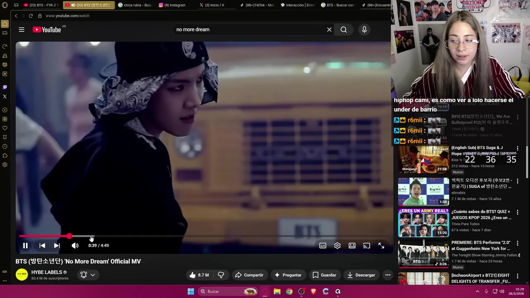Open Extensions cube icon in the sidebar
Screen dimensions: 530x298
pos(5,156)
